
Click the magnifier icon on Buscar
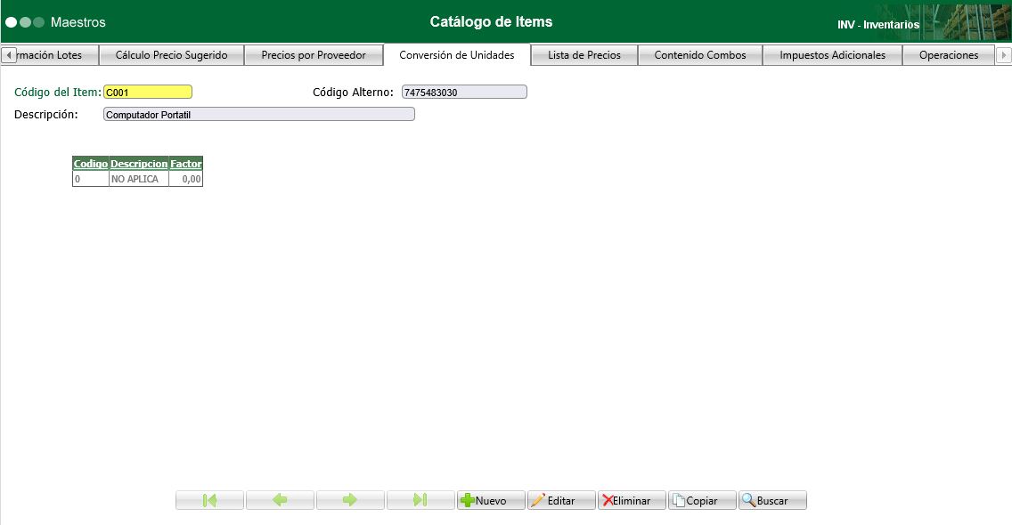click(748, 500)
